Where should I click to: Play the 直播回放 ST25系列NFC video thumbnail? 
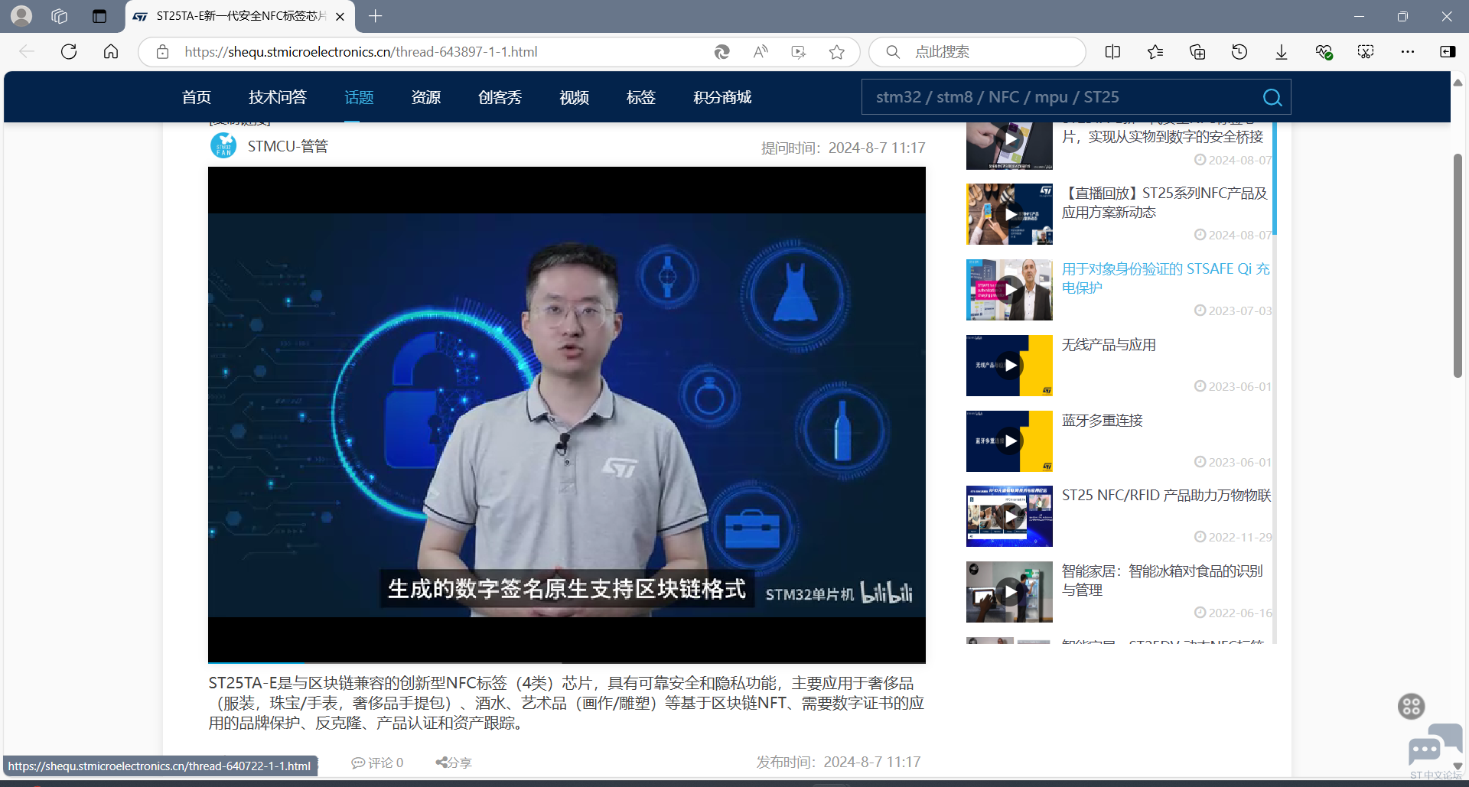[1009, 214]
